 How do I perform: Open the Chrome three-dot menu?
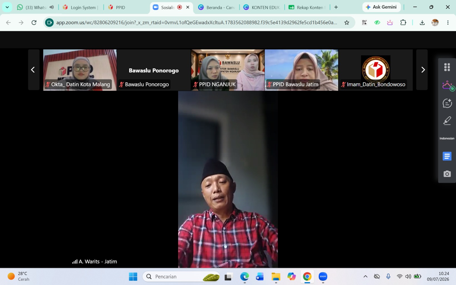448,23
